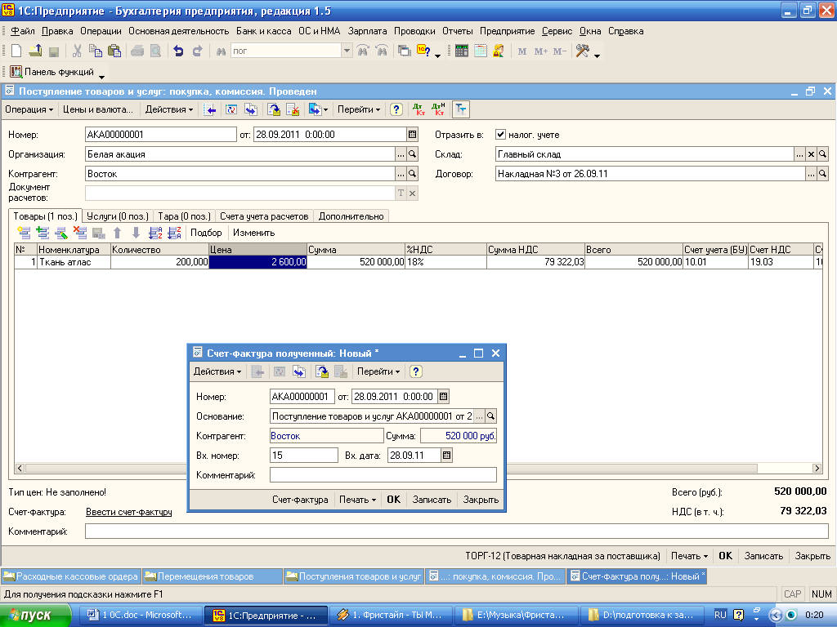Viewport: 837px width, 627px height.
Task: Open the calendar icon in main toolbar
Action: (481, 51)
